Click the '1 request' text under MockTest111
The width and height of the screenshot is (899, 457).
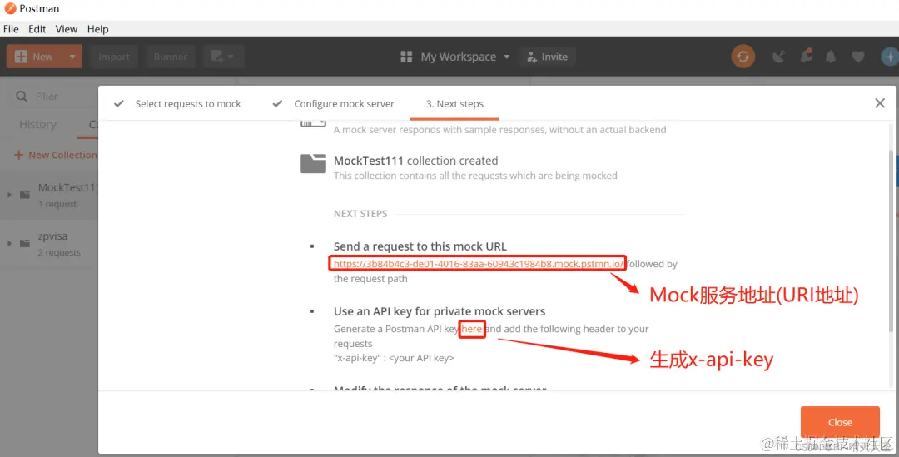point(57,204)
